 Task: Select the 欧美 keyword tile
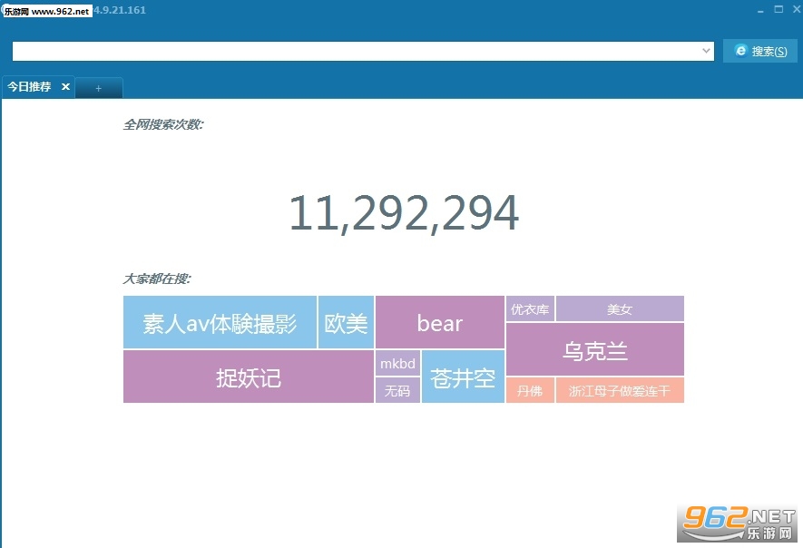[346, 323]
